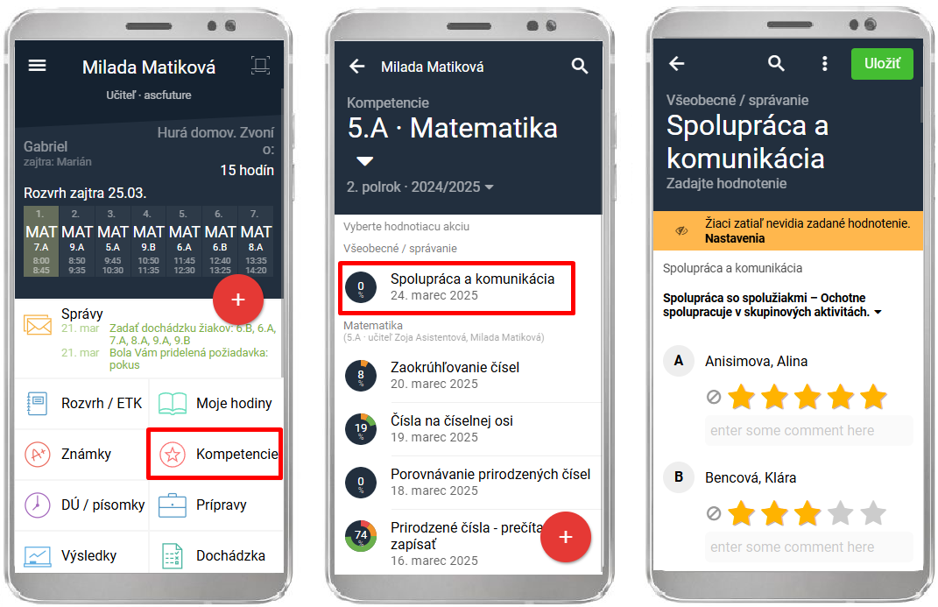Open the hamburger menu on first phone
Screen dimensions: 938x607
point(37,65)
